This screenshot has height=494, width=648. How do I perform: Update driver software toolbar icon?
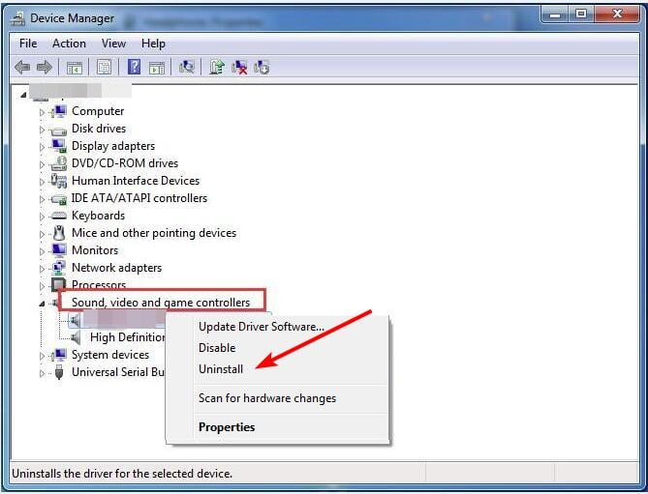[x=217, y=67]
